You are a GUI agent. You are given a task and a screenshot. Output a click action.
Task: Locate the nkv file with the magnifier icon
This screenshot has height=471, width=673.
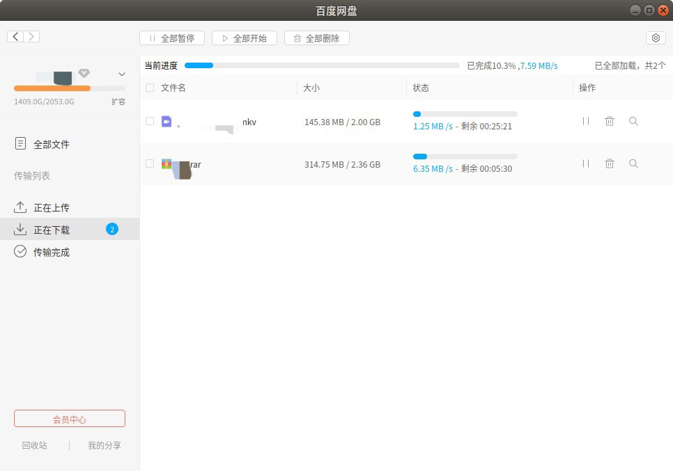click(x=633, y=121)
